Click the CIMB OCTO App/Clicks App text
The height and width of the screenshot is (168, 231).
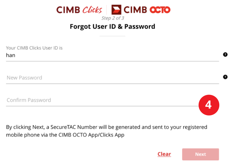click(x=91, y=135)
